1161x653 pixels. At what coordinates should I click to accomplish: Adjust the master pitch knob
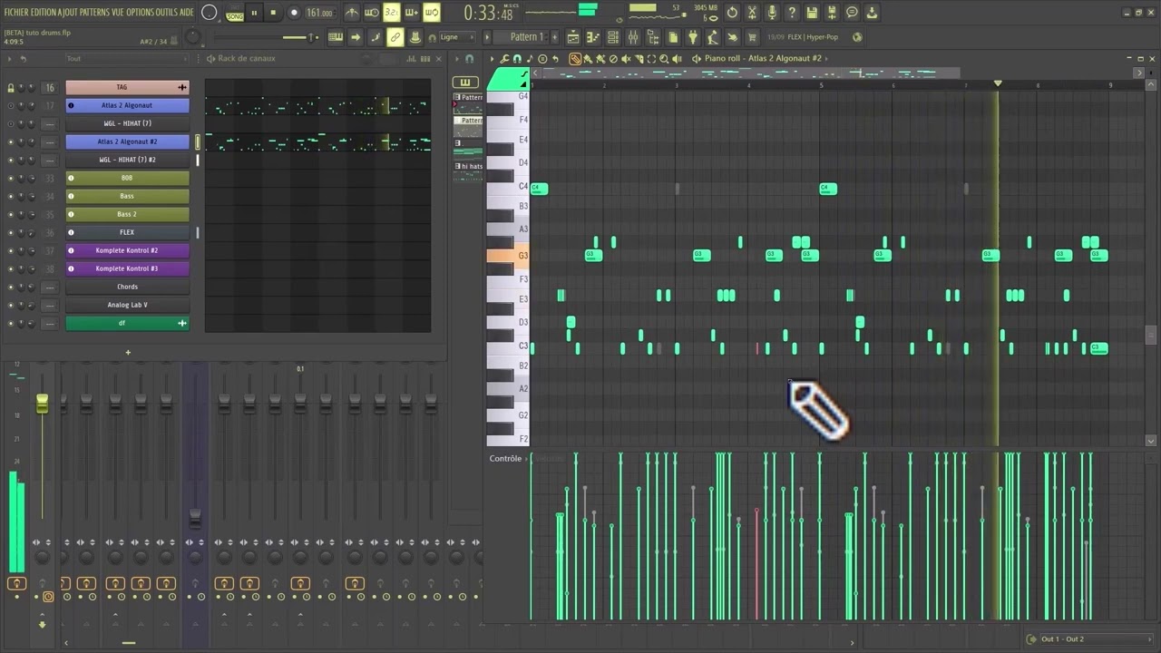193,37
